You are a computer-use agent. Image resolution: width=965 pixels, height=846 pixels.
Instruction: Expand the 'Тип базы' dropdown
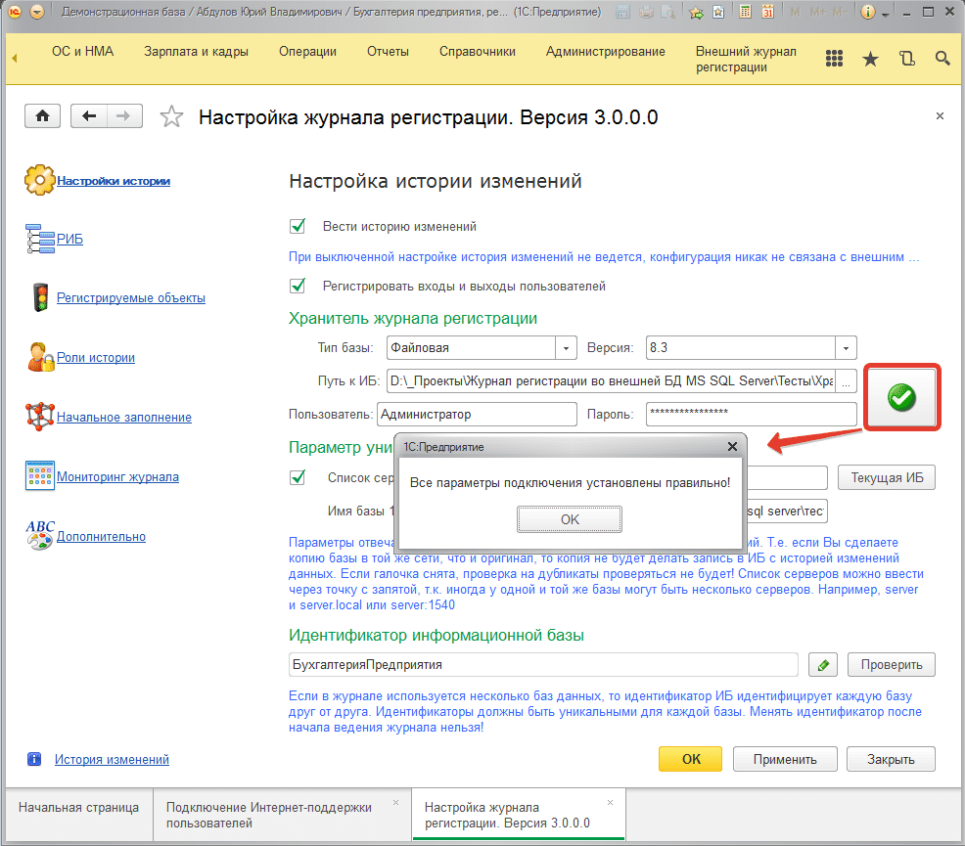[567, 348]
